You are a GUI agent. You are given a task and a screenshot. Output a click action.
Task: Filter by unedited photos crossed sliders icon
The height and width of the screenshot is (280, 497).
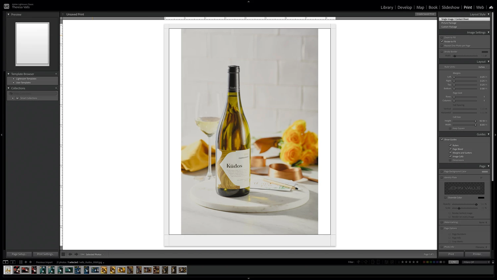(x=392, y=262)
